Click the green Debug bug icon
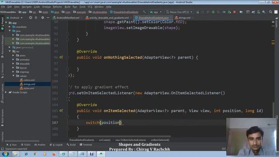 pos(213,12)
